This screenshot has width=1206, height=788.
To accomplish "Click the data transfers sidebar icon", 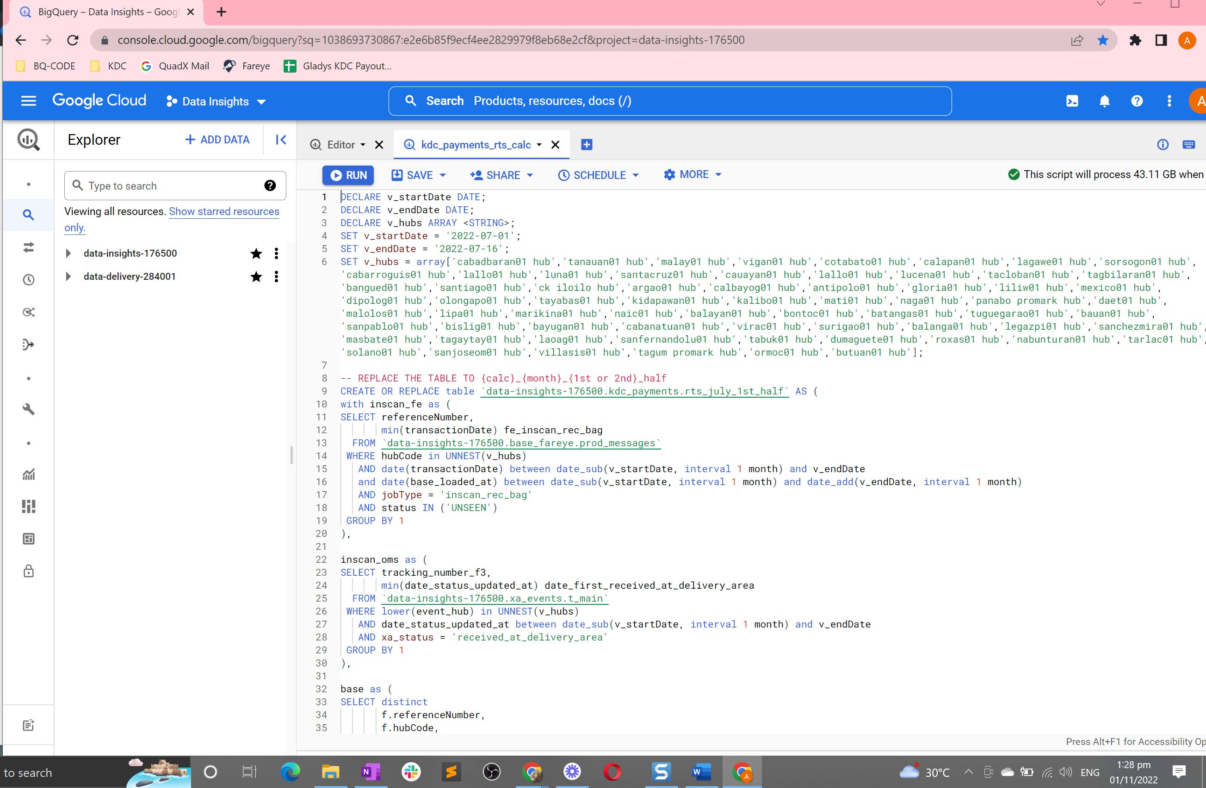I will 28,247.
